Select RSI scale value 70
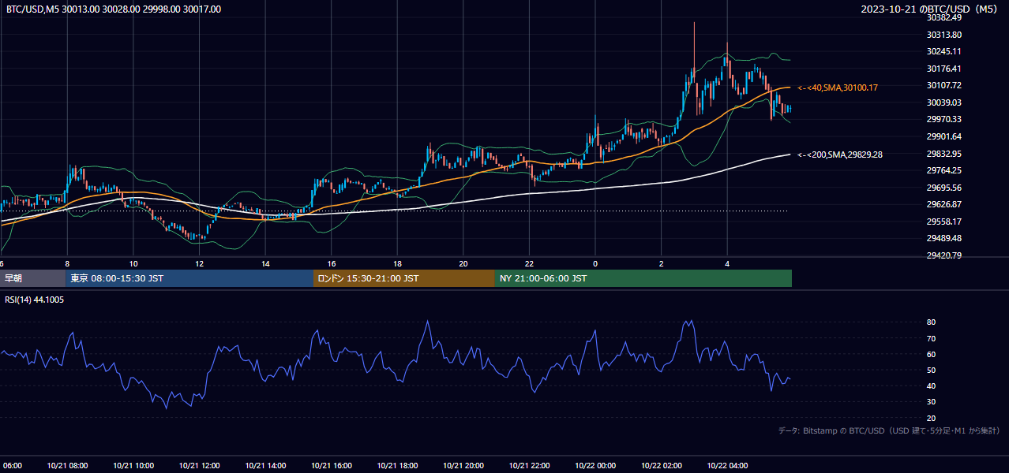This screenshot has width=1009, height=473. pyautogui.click(x=932, y=338)
